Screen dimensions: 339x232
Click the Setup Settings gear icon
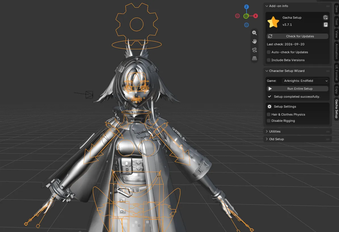click(269, 107)
